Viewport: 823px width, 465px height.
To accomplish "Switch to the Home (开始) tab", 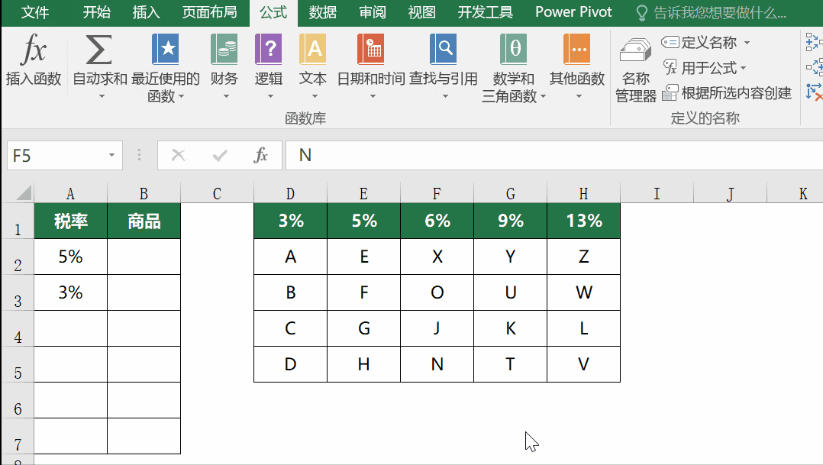I will [96, 12].
